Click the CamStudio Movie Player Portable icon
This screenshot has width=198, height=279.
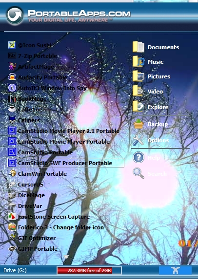pos(12,142)
